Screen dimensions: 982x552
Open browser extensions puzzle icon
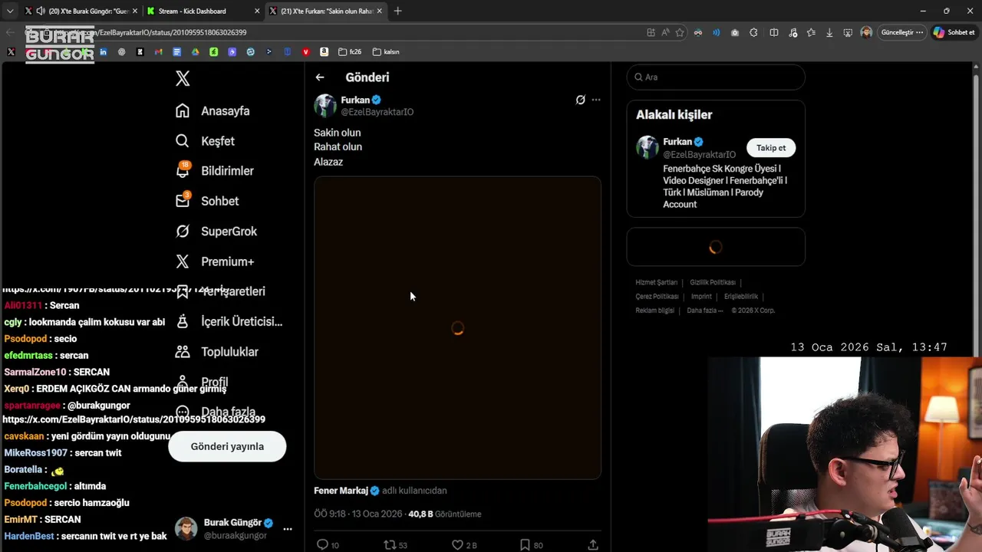point(753,32)
